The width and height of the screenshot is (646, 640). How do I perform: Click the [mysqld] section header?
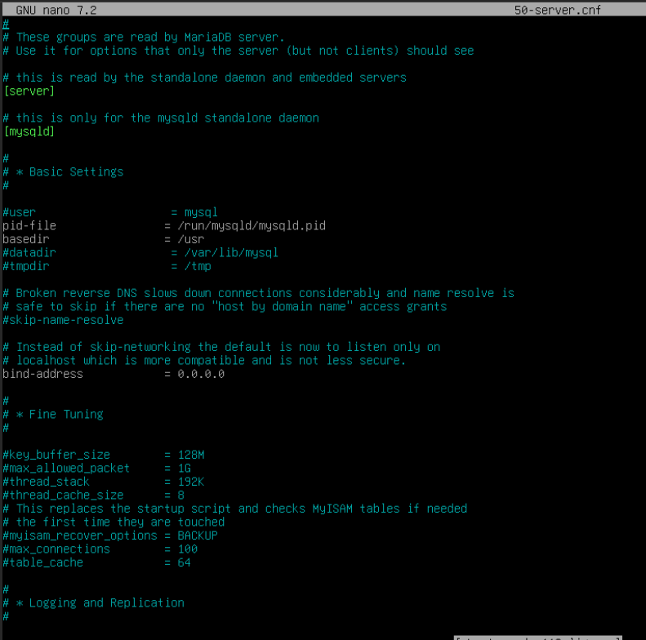pyautogui.click(x=29, y=131)
